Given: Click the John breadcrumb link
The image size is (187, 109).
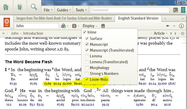Looking at the screenshot, I should (x=15, y=34).
